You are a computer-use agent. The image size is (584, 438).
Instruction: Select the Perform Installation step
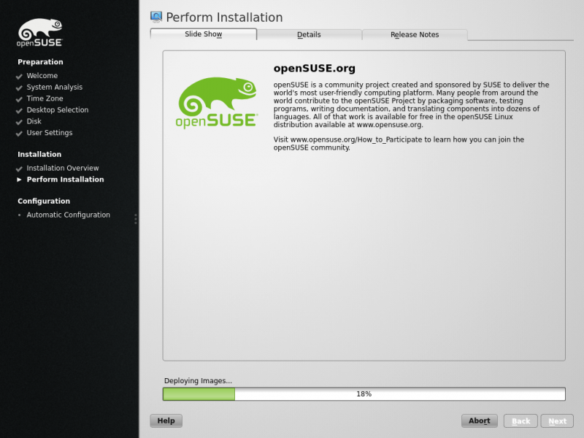click(x=65, y=179)
